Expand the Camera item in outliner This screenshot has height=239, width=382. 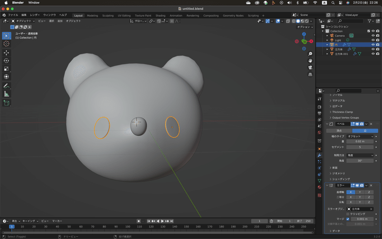(x=327, y=35)
